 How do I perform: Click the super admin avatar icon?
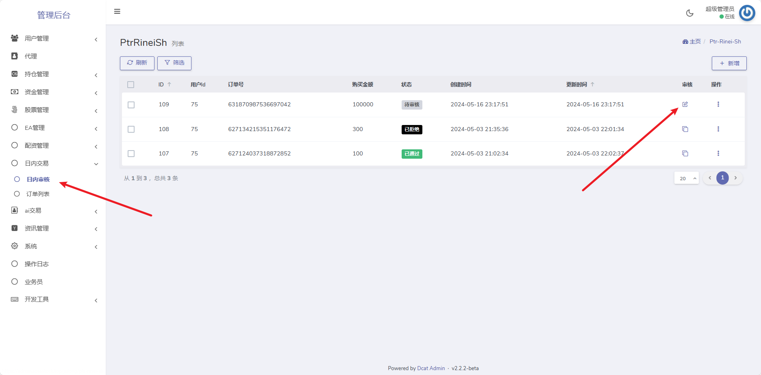point(747,13)
